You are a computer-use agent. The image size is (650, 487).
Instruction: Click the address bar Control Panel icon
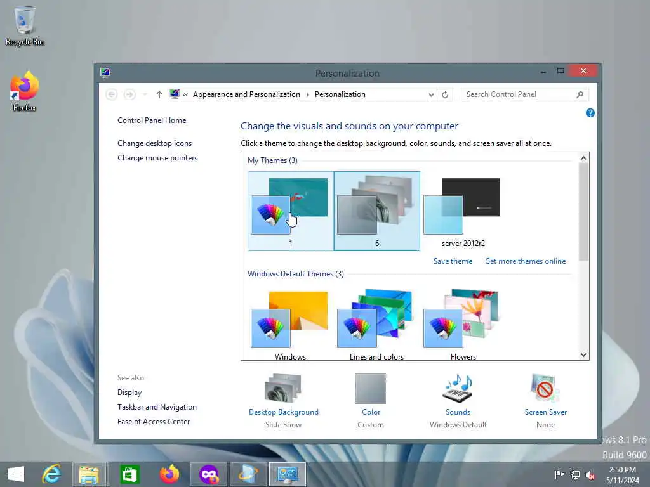pos(175,94)
